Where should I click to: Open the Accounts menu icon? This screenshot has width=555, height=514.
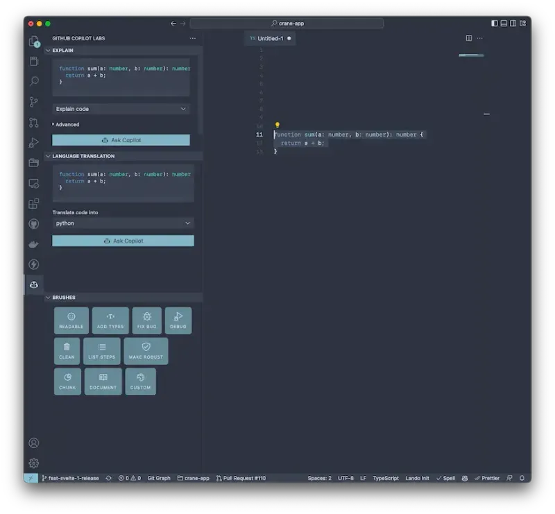point(34,443)
